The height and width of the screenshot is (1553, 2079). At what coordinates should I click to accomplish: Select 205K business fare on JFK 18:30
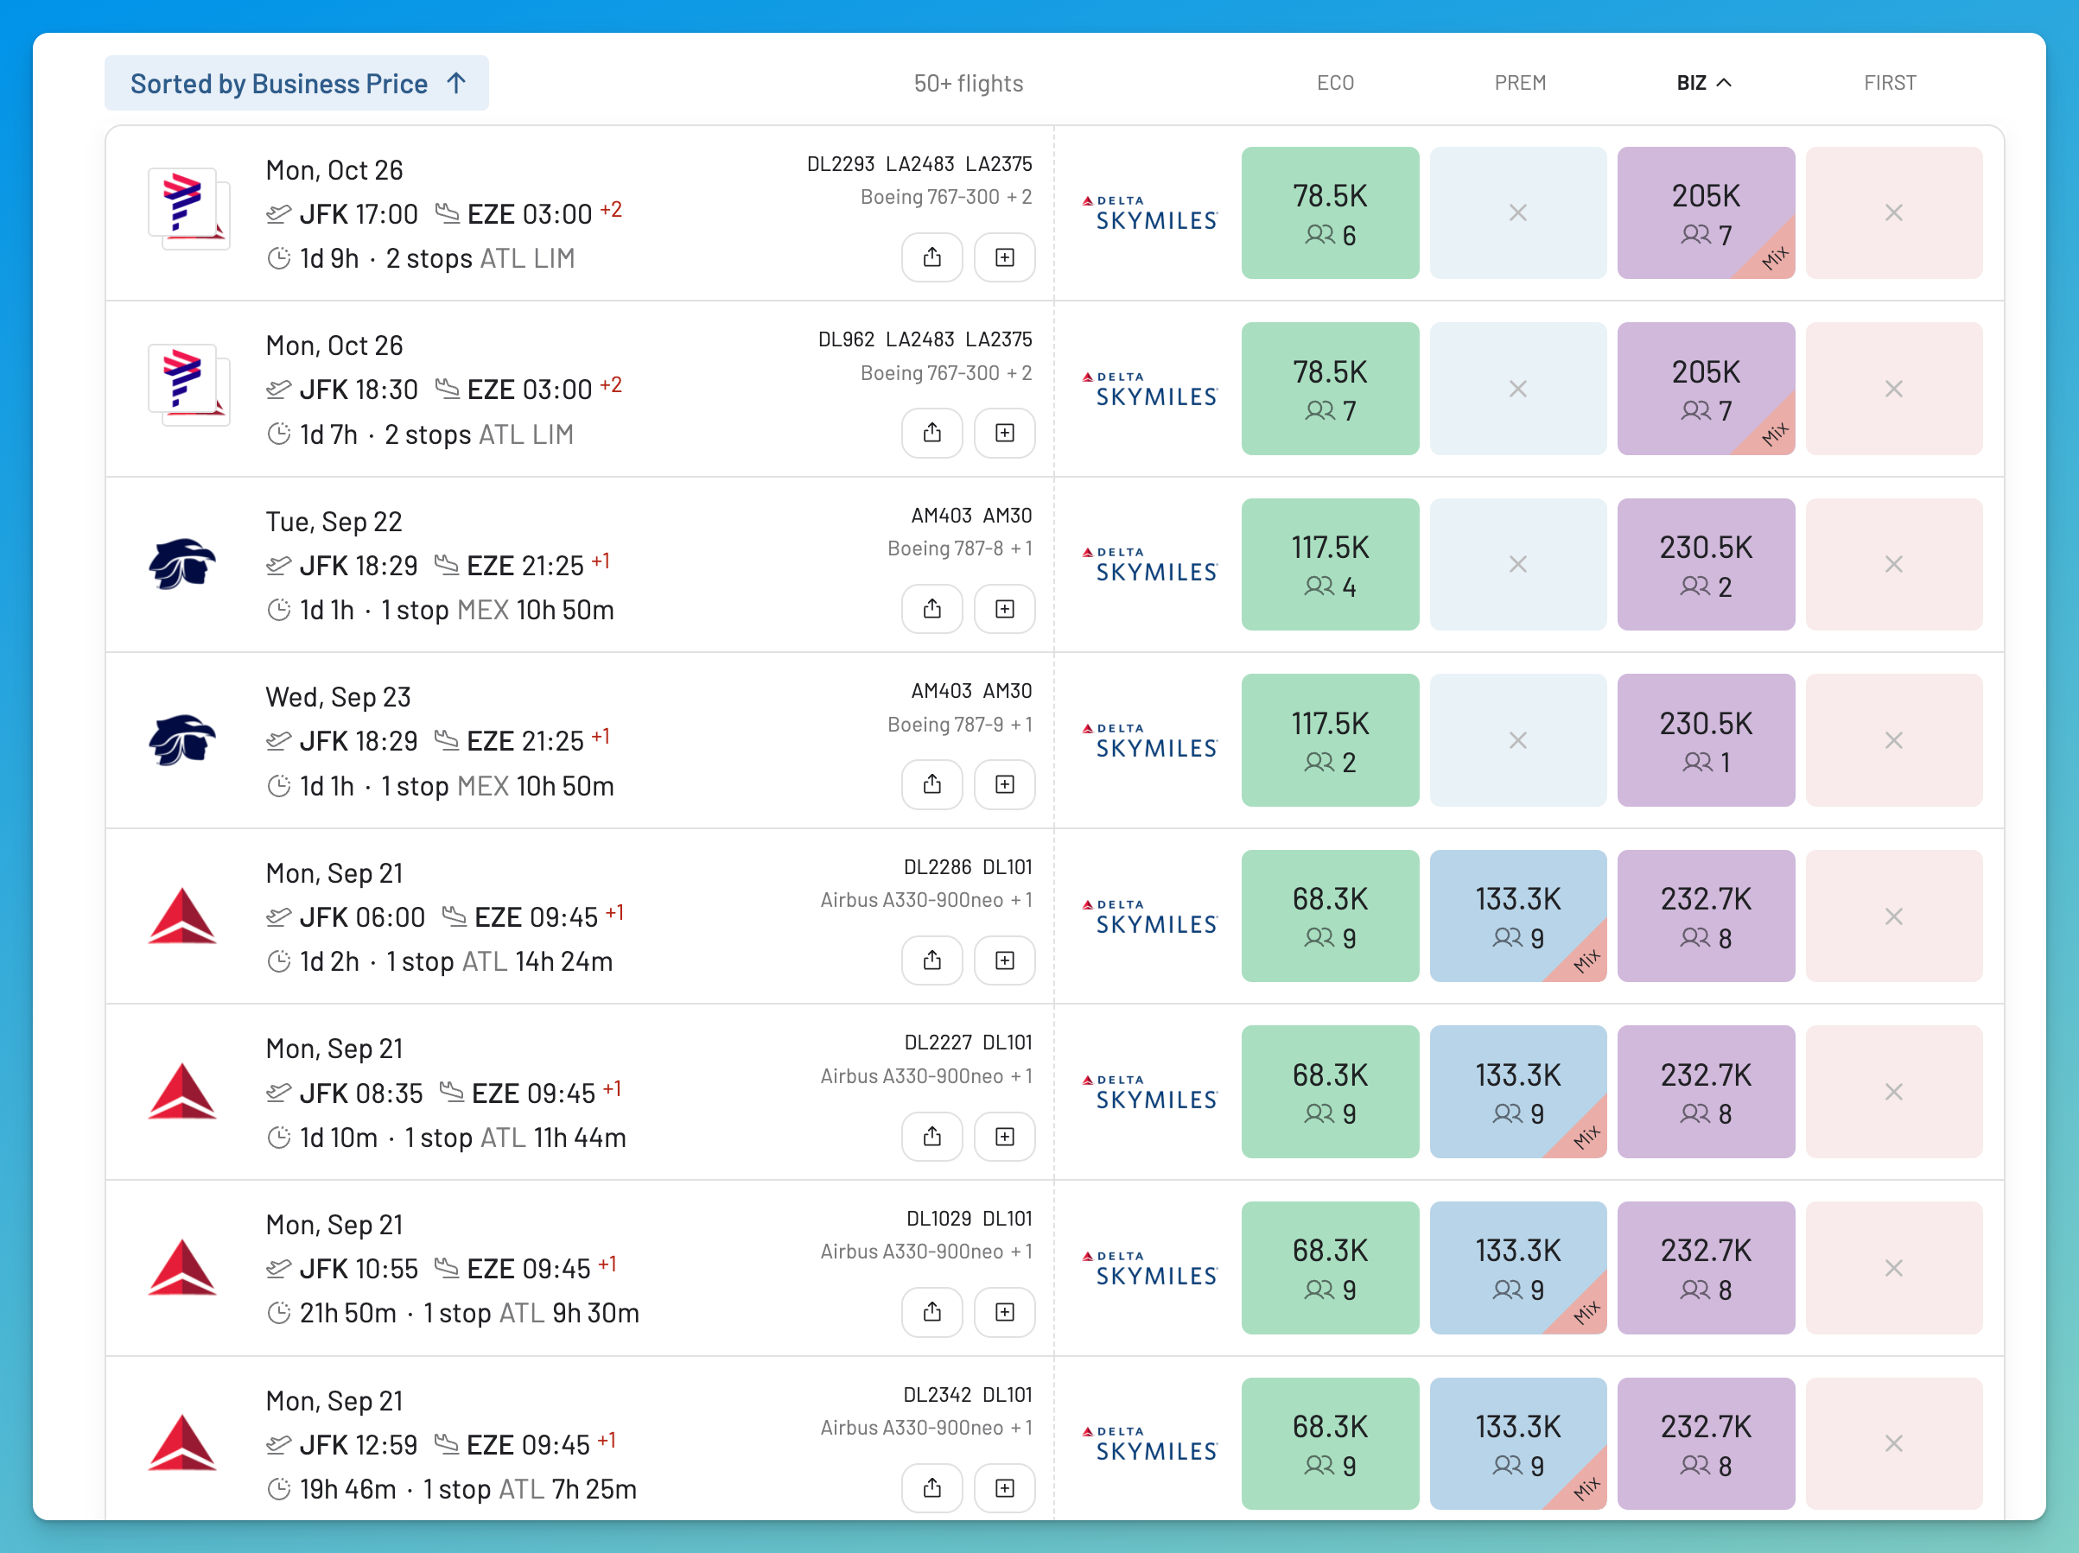click(x=1706, y=389)
